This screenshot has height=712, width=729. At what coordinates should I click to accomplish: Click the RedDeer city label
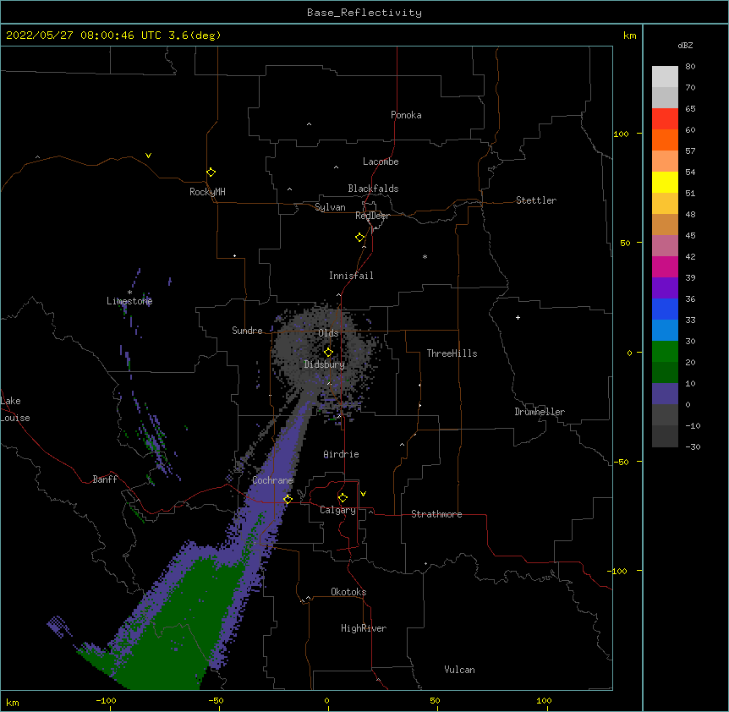point(372,216)
